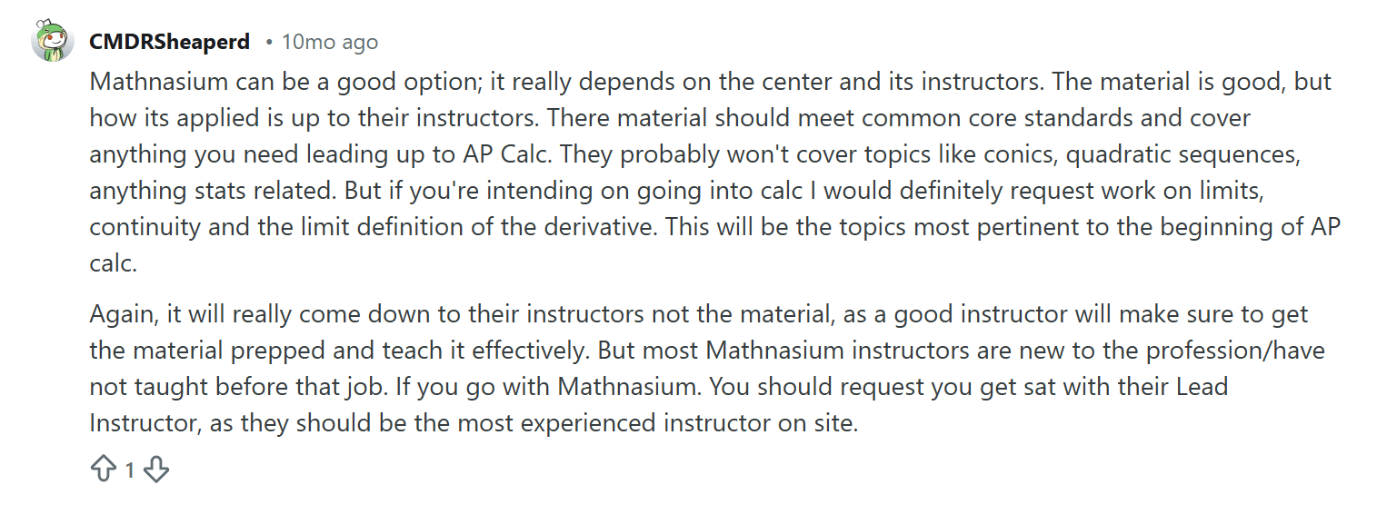Click the bold CMDRSheaperd author name
Screen dimensions: 1377x524
coord(168,41)
